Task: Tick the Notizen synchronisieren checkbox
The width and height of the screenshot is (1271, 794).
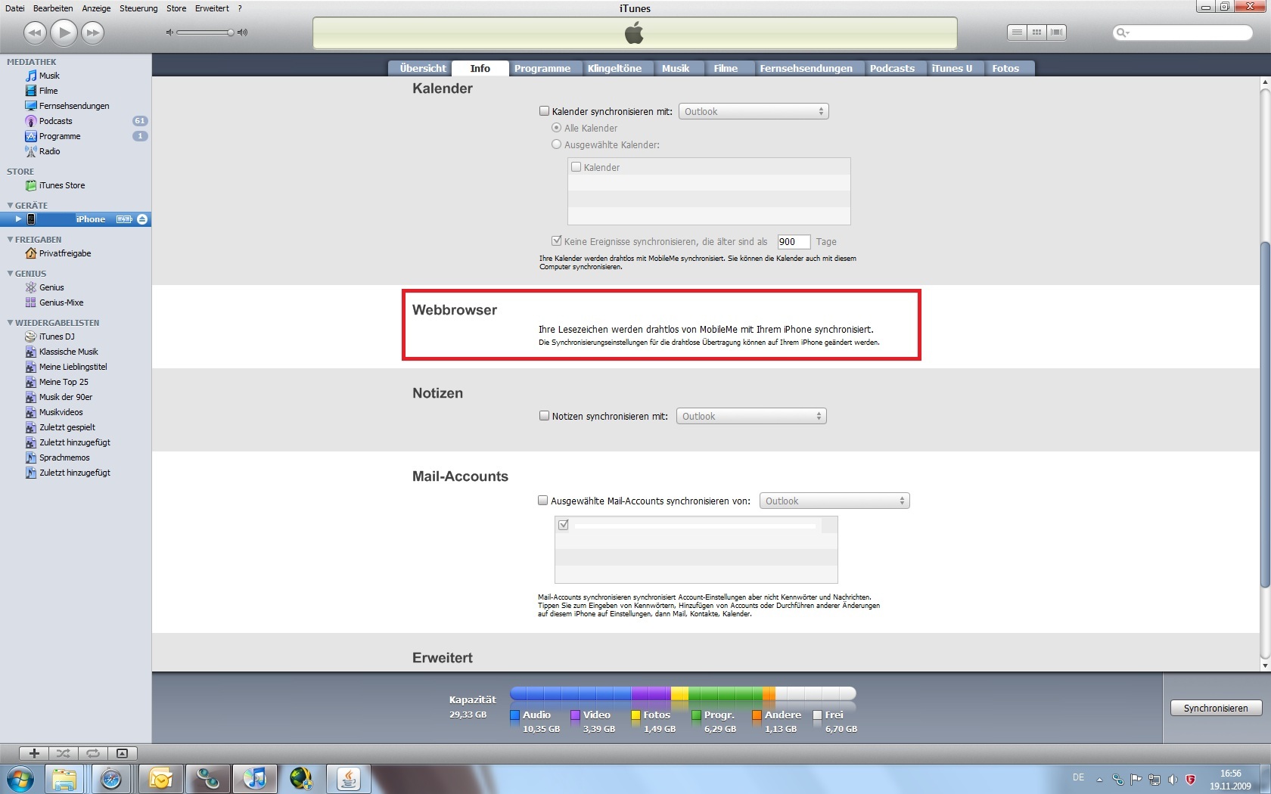Action: 544,416
